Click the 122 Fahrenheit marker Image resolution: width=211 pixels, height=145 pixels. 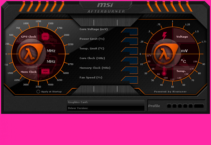coord(172,80)
